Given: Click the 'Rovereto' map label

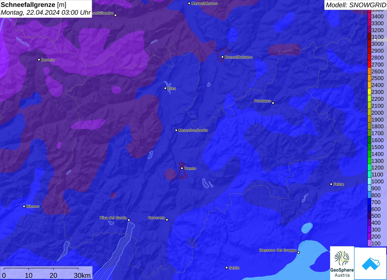Looking at the screenshot, I should pyautogui.click(x=156, y=218).
